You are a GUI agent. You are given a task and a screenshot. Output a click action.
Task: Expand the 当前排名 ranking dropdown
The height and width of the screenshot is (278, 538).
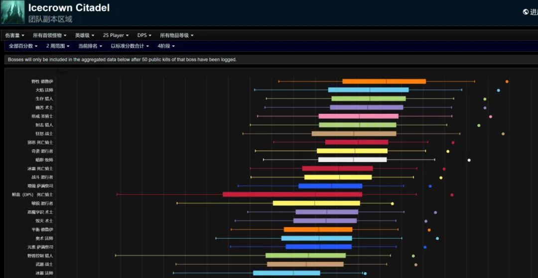point(90,46)
